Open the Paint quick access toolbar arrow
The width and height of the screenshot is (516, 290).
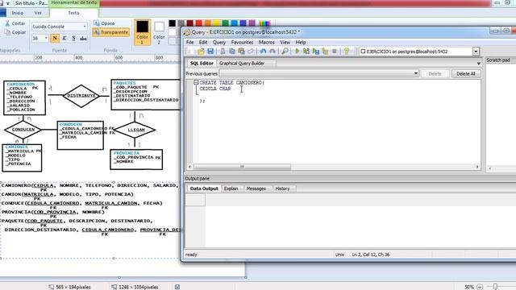(8, 3)
